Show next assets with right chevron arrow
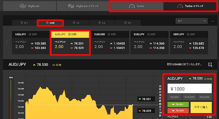Viewport: 219px width, 119px height. point(213,42)
